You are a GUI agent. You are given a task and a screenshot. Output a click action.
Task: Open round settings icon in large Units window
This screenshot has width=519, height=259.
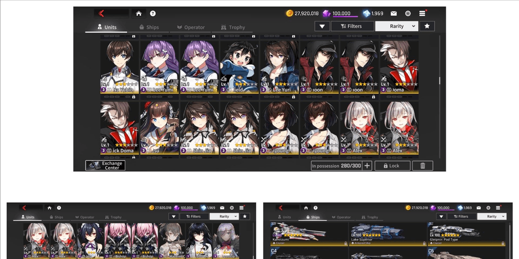(408, 14)
